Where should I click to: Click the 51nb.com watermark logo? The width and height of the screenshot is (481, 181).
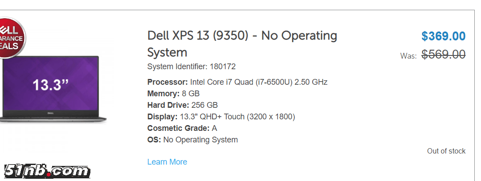pyautogui.click(x=47, y=171)
